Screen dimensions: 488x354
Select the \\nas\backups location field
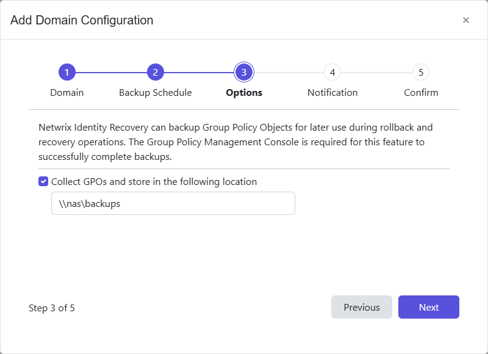(x=173, y=203)
